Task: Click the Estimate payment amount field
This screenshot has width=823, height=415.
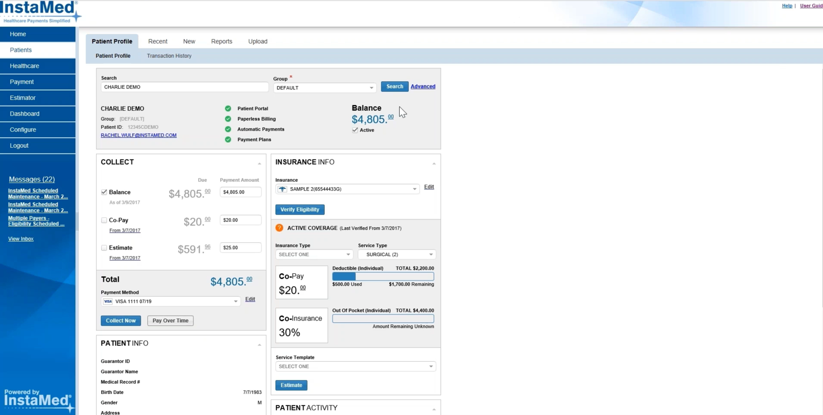Action: click(240, 248)
